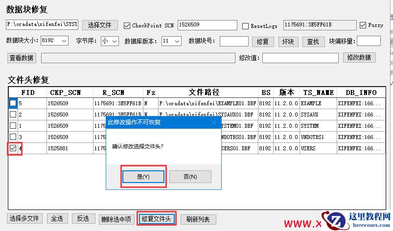393x231 pixels.
Task: Click the 版本 column header
Action: 286,92
